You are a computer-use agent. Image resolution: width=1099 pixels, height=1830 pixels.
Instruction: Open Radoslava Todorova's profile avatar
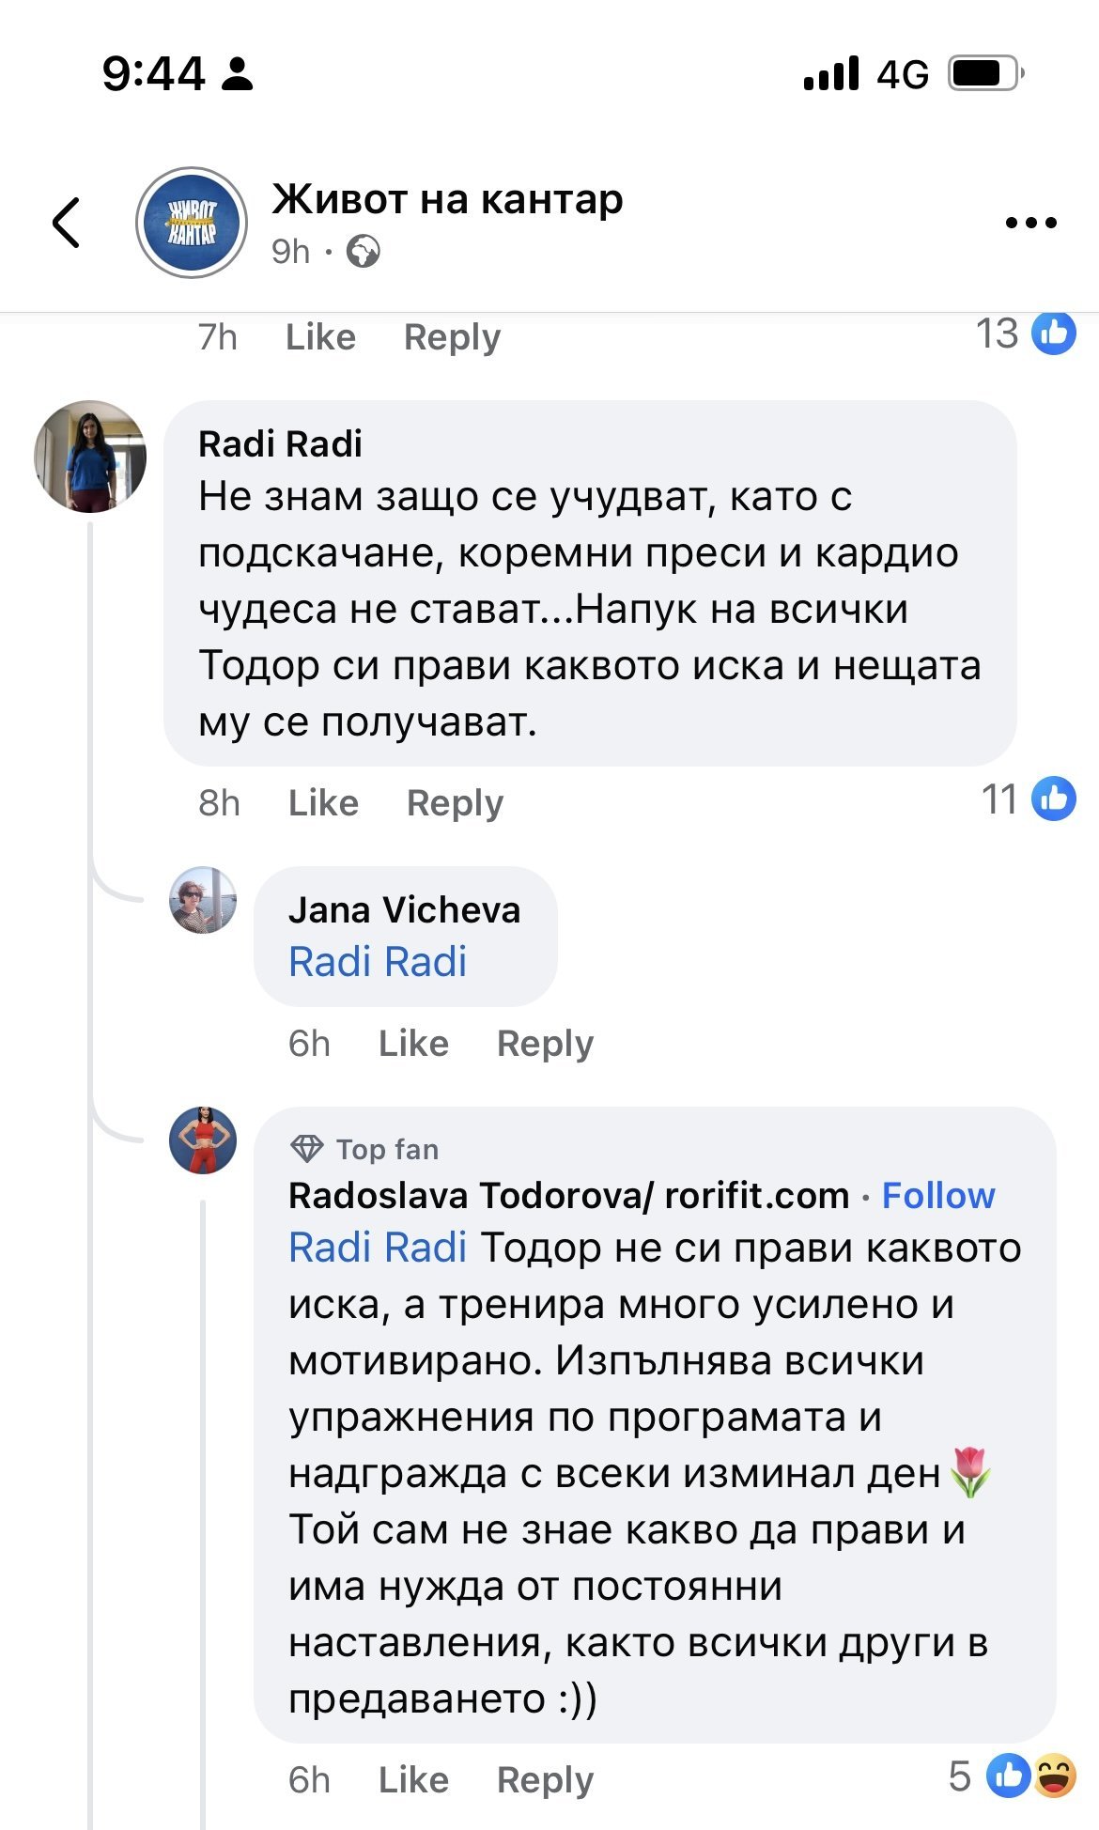(203, 1140)
